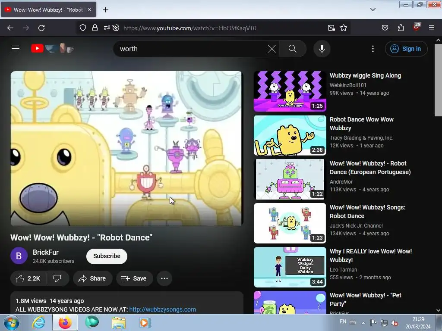Viewport: 442px width, 331px height.
Task: Open the shield tracking protection icon
Action: (82, 28)
